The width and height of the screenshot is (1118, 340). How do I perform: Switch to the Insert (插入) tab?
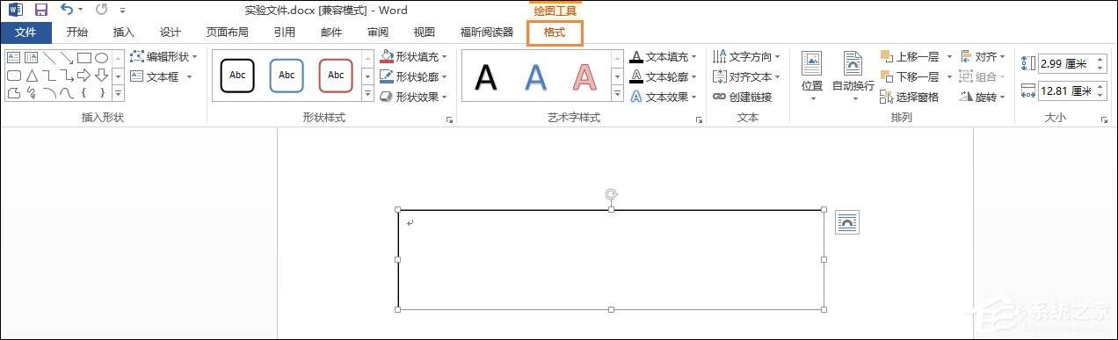(124, 33)
